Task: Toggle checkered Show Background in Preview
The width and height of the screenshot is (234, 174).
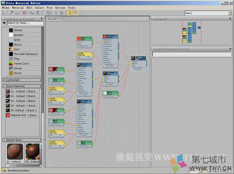Action: [x=49, y=13]
